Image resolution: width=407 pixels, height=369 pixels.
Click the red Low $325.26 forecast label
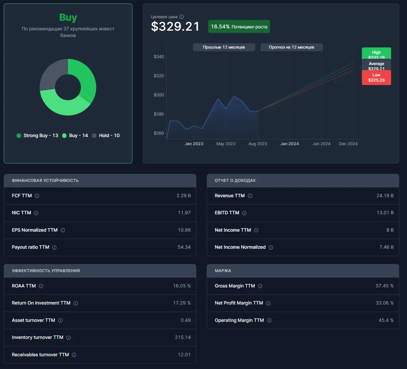(376, 78)
